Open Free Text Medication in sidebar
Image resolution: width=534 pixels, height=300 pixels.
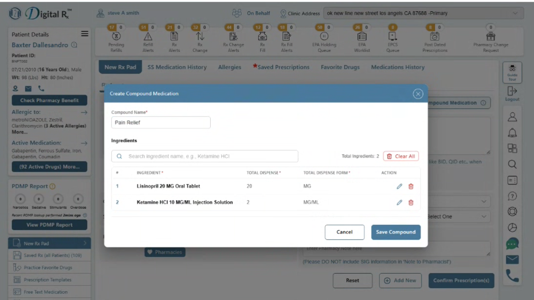click(49, 292)
